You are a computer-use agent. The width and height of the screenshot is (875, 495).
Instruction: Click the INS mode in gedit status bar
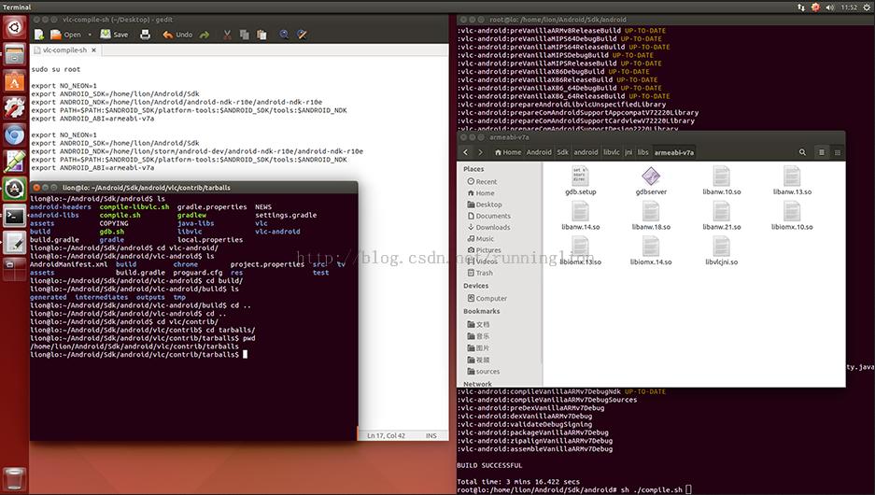[x=430, y=435]
